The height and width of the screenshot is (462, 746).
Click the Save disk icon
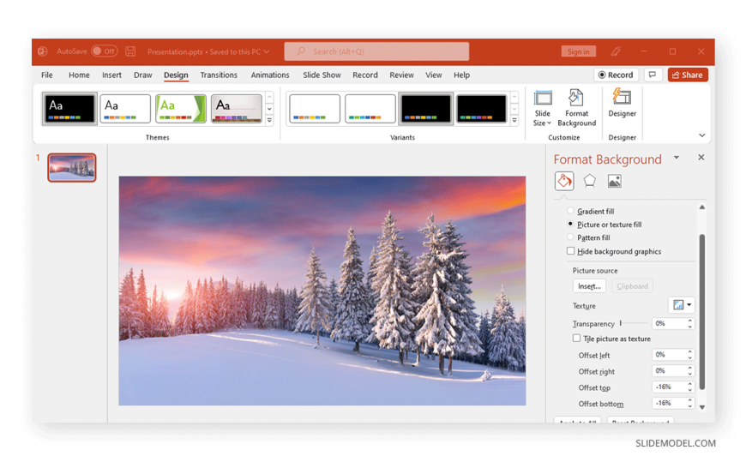tap(130, 51)
